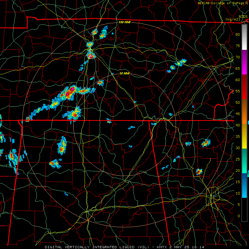Click the 70 value on the scale
The image size is (249, 249).
point(238,57)
